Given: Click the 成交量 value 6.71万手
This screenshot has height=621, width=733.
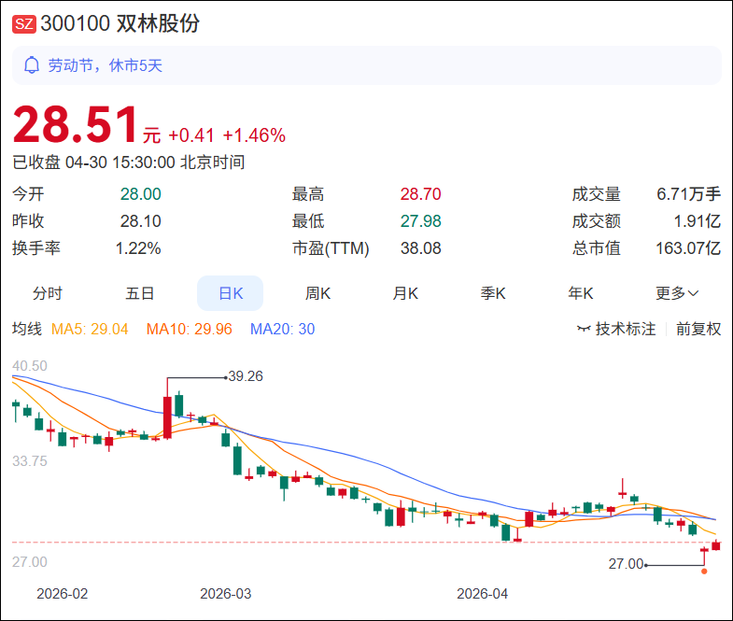Looking at the screenshot, I should pos(688,193).
